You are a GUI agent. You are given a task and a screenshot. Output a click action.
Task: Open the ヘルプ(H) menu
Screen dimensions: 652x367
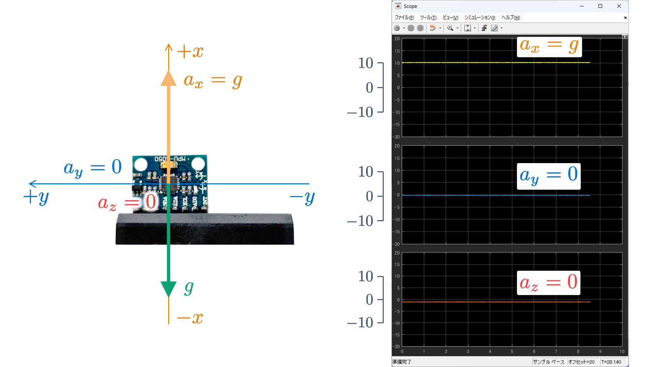511,18
